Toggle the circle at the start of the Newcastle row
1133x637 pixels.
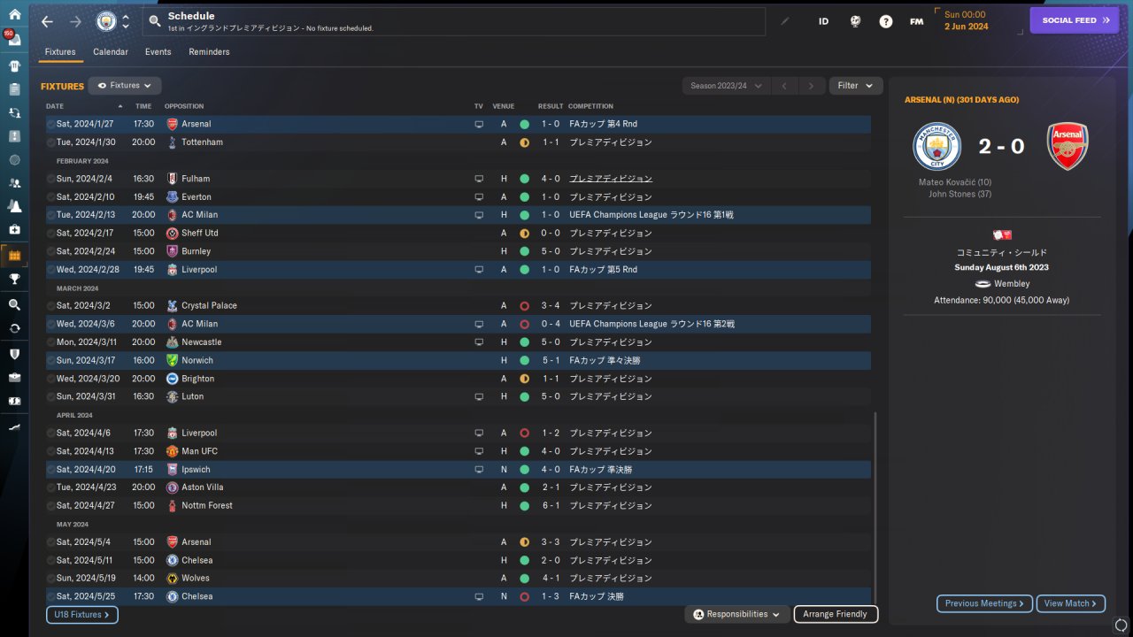(51, 342)
